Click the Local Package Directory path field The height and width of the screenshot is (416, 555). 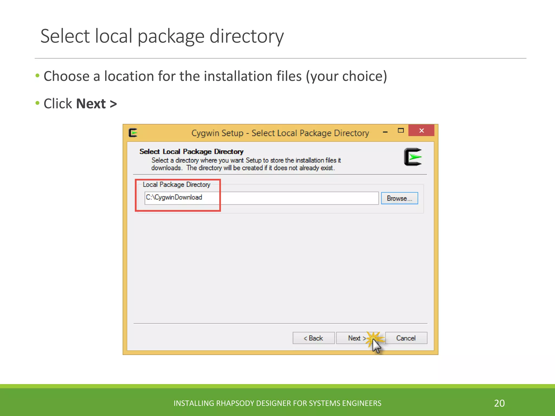262,198
